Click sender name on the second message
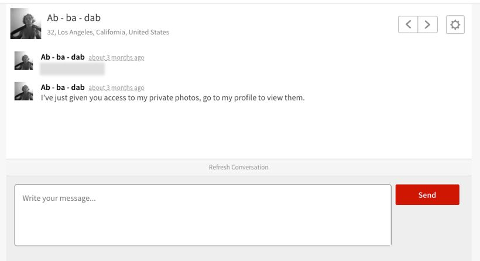The image size is (480, 261). pyautogui.click(x=63, y=88)
